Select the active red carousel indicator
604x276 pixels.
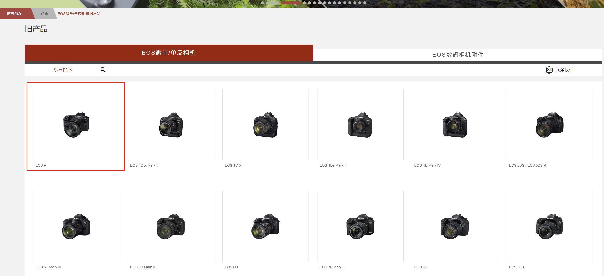pos(291,3)
